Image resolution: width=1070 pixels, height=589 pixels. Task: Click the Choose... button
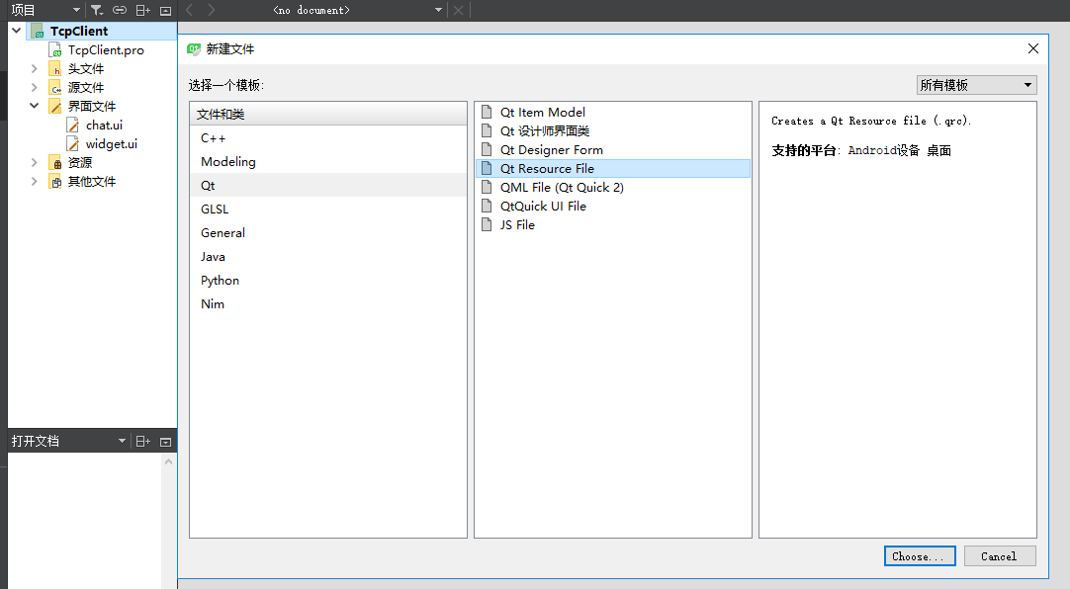click(x=919, y=556)
